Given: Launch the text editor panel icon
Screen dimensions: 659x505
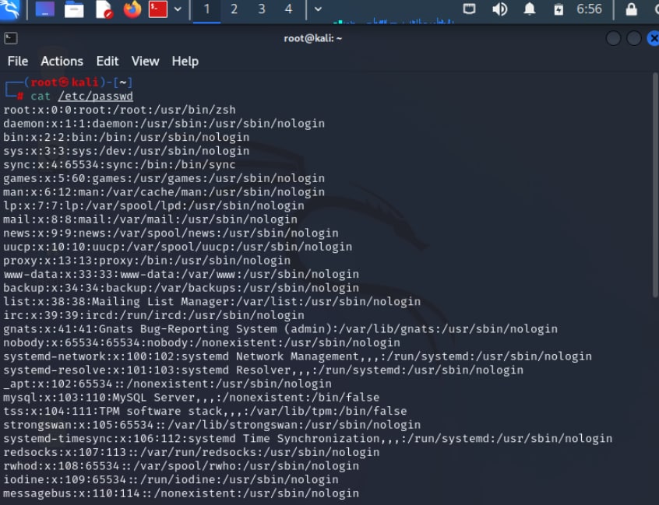Looking at the screenshot, I should pos(104,9).
